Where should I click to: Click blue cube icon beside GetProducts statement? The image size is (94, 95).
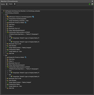tap(33, 17)
